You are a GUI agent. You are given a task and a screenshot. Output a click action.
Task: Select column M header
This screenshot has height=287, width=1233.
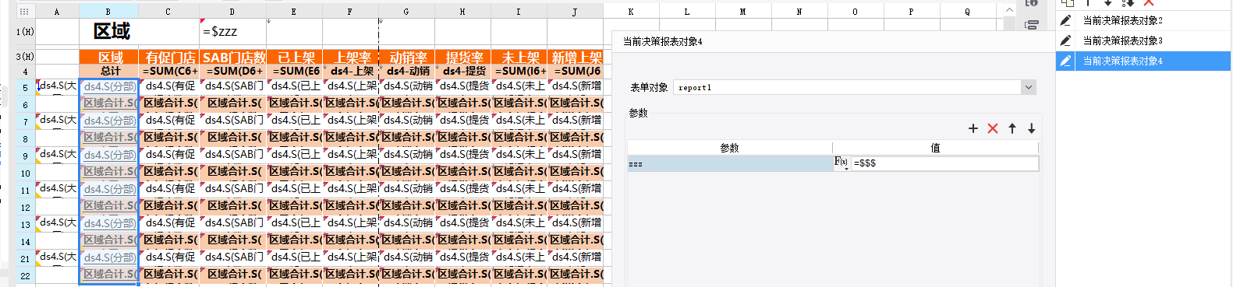[742, 12]
